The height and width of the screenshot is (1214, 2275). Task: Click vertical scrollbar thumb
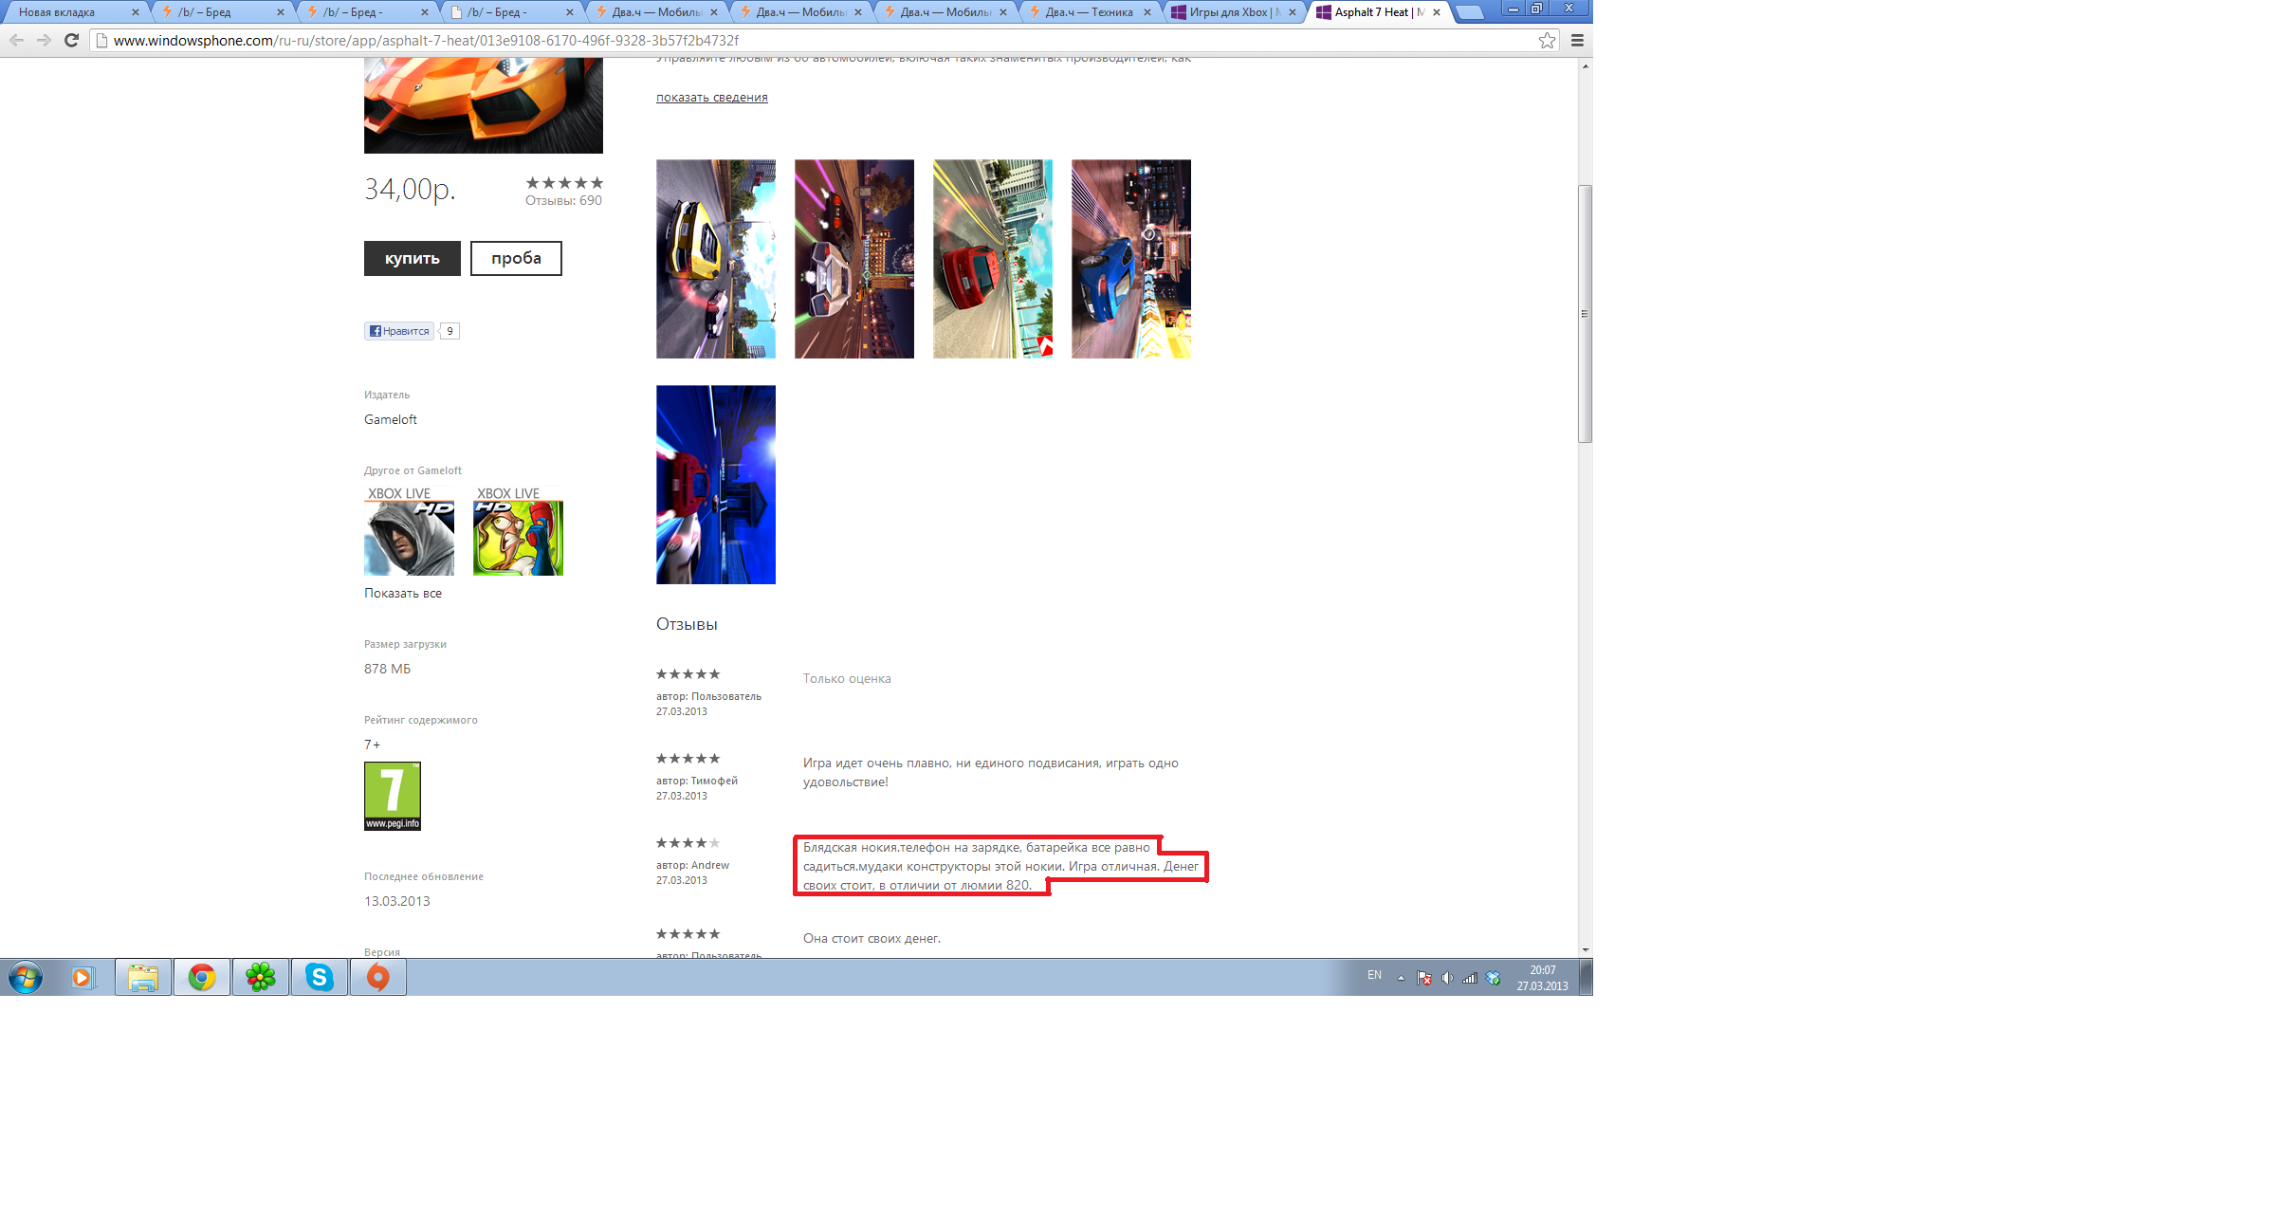click(1585, 314)
